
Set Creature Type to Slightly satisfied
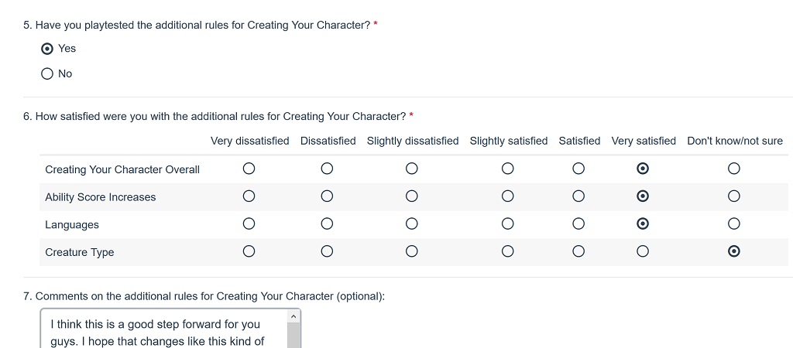coord(508,251)
